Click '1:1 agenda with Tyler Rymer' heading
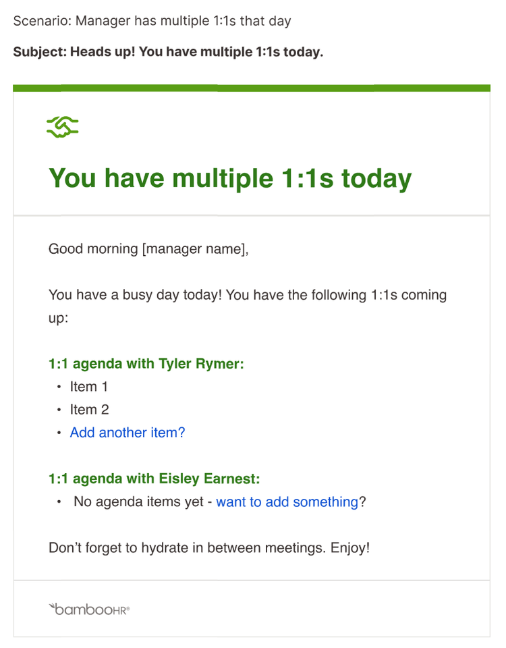 point(146,364)
